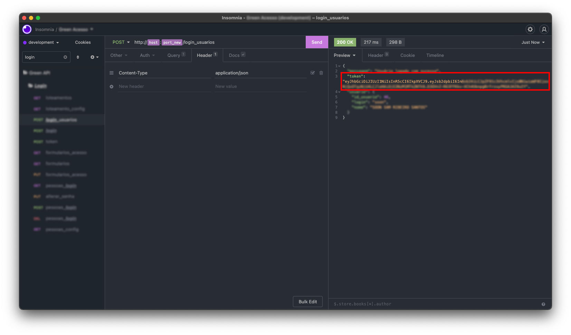Click the drag handle beside Content-Type

tap(112, 73)
